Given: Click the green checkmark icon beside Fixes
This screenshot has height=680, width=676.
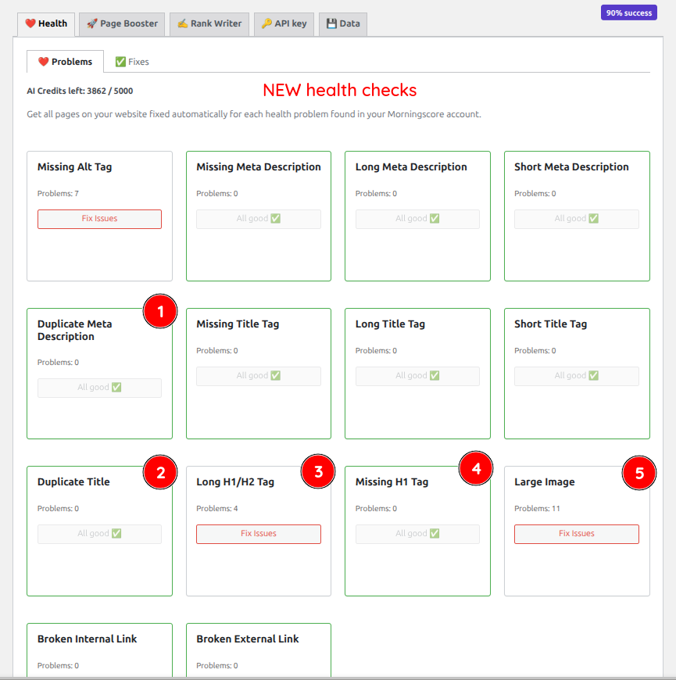Looking at the screenshot, I should (x=120, y=62).
